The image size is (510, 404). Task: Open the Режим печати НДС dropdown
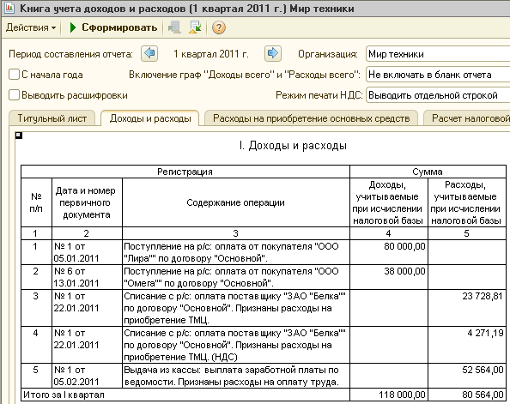coord(438,95)
